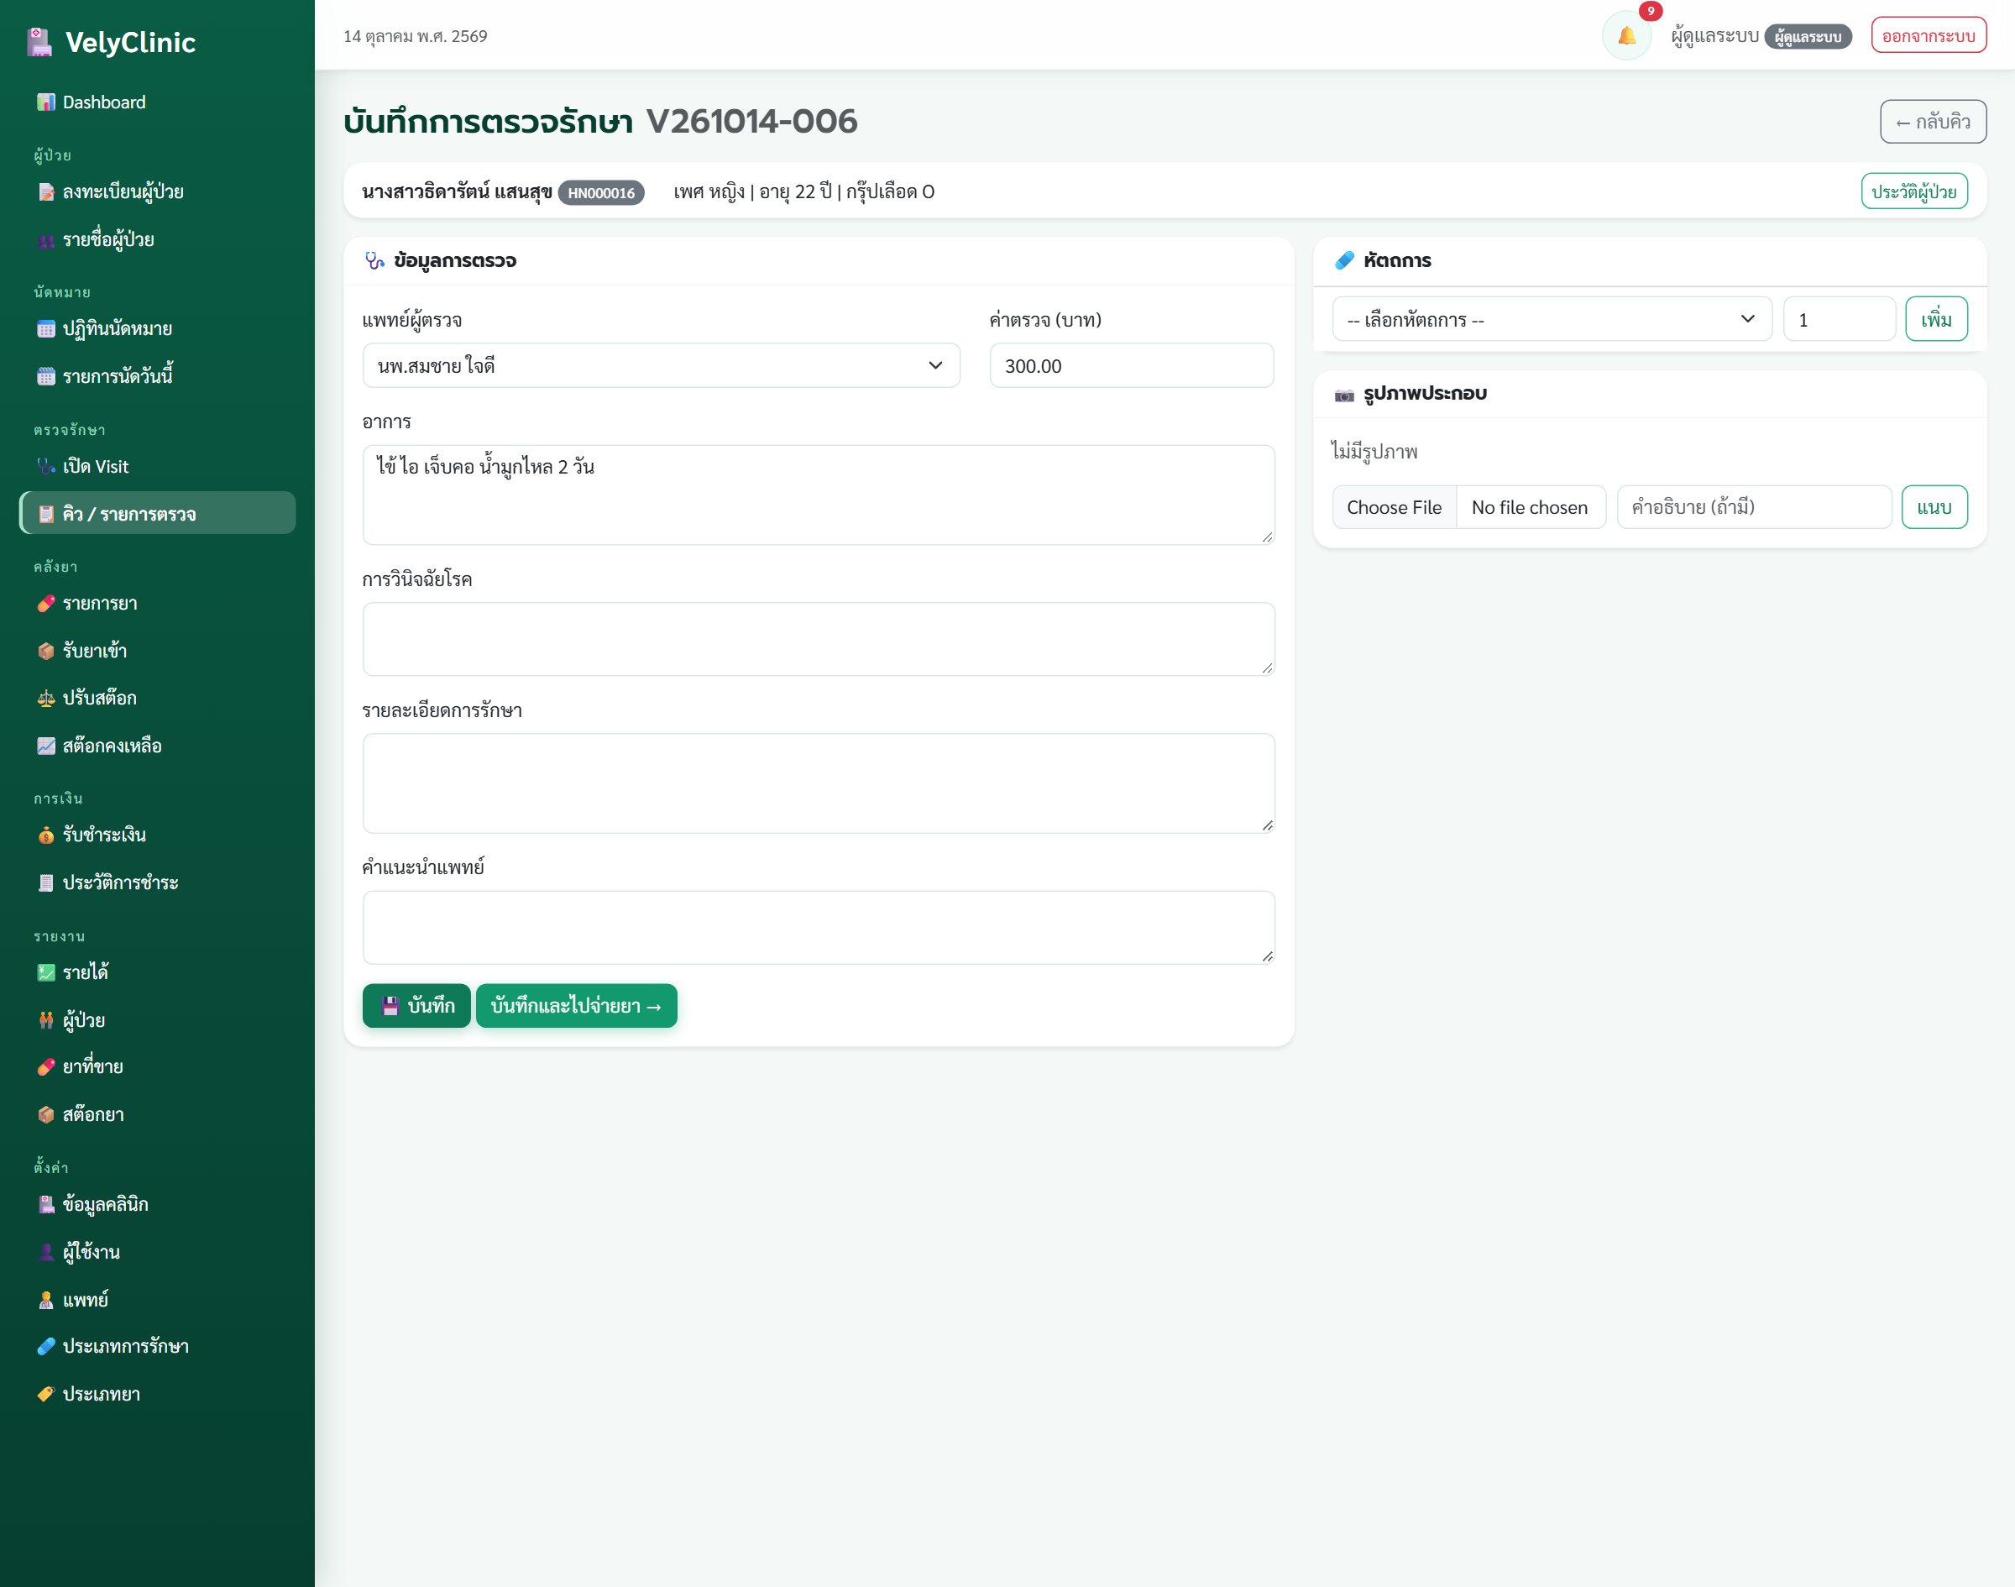Click the รายการยา pill icon
The height and width of the screenshot is (1587, 2015).
[45, 604]
